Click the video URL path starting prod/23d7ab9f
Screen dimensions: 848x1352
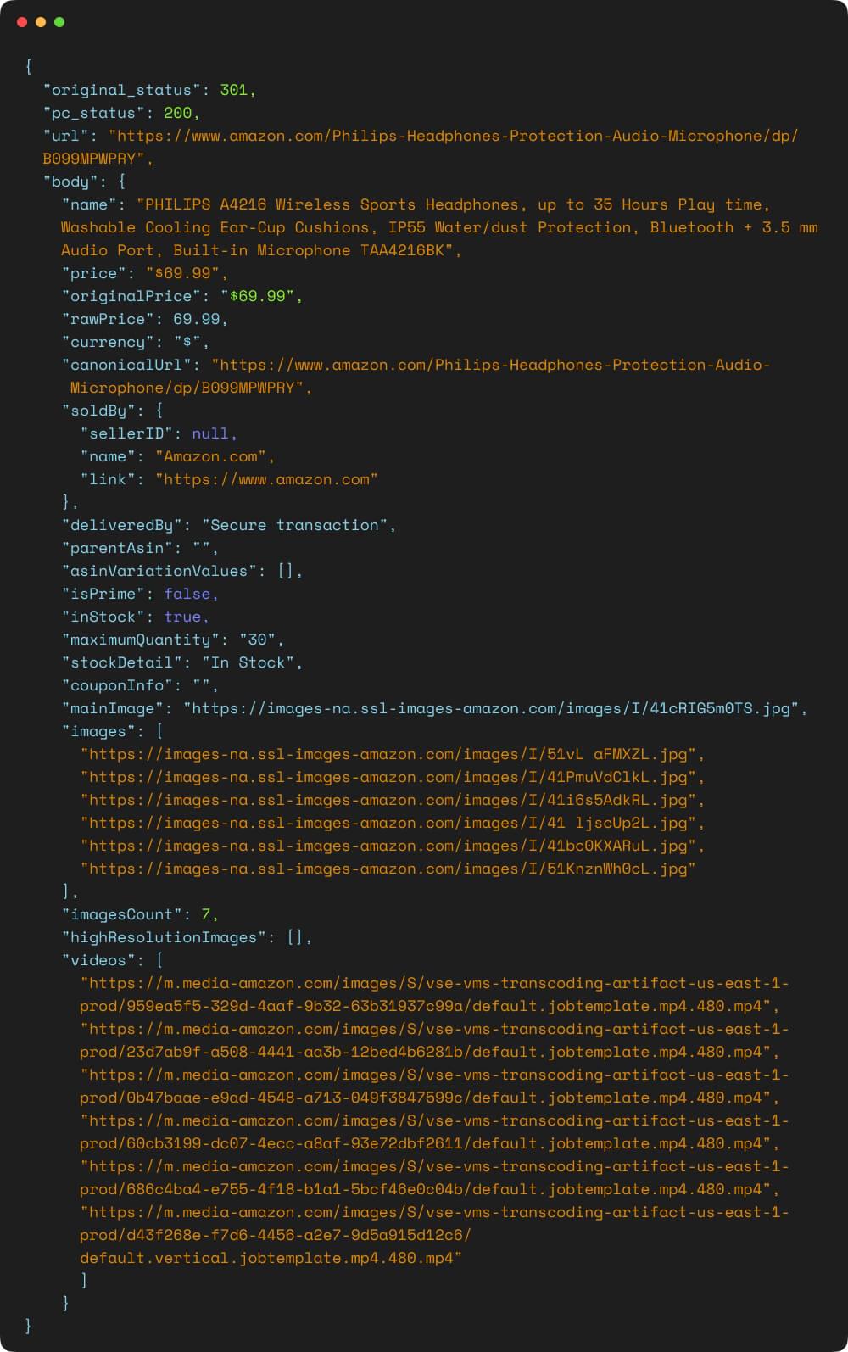tap(426, 1052)
